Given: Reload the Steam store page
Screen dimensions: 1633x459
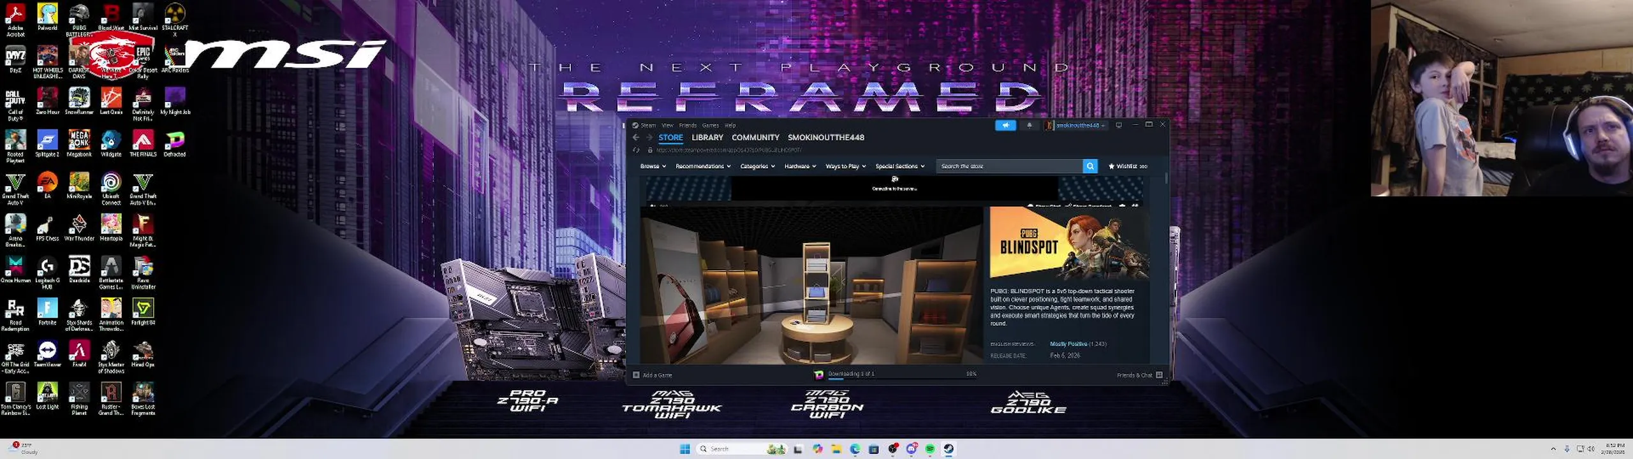Looking at the screenshot, I should click(x=636, y=150).
